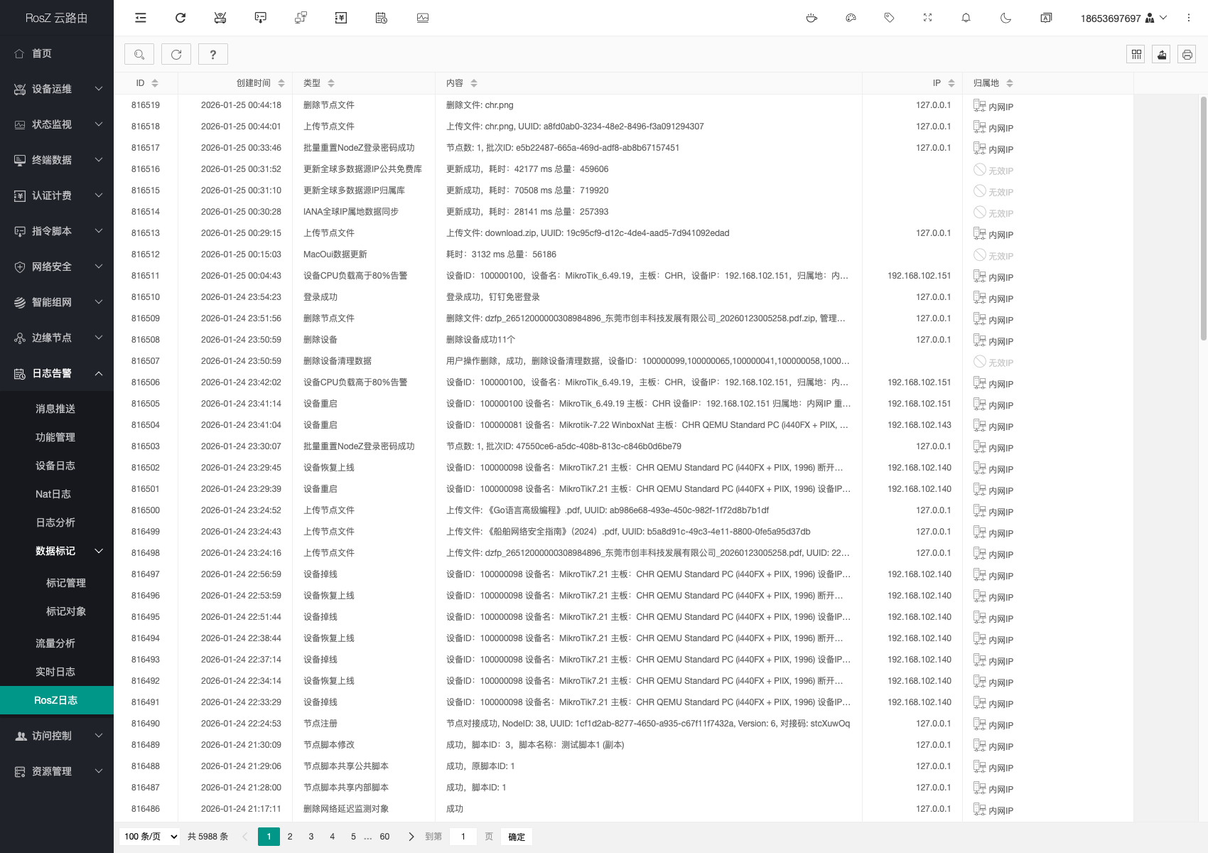1208x853 pixels.
Task: Open the column filter grid icon
Action: 1136,54
